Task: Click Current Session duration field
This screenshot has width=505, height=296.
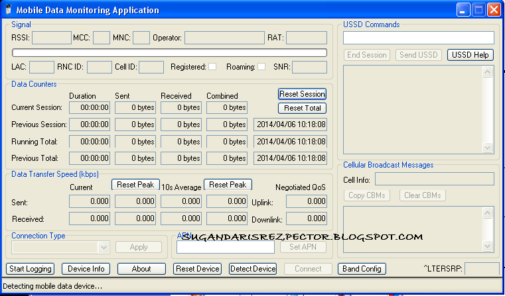Action: (x=90, y=107)
